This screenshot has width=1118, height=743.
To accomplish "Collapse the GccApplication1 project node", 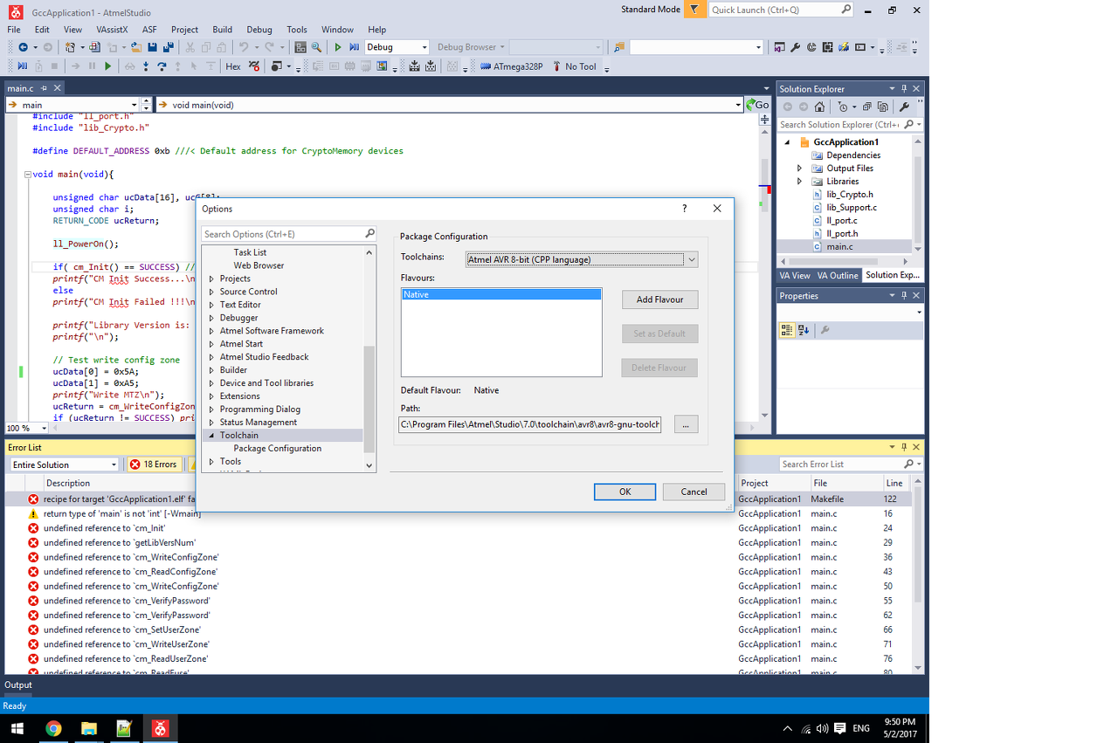I will (x=786, y=142).
